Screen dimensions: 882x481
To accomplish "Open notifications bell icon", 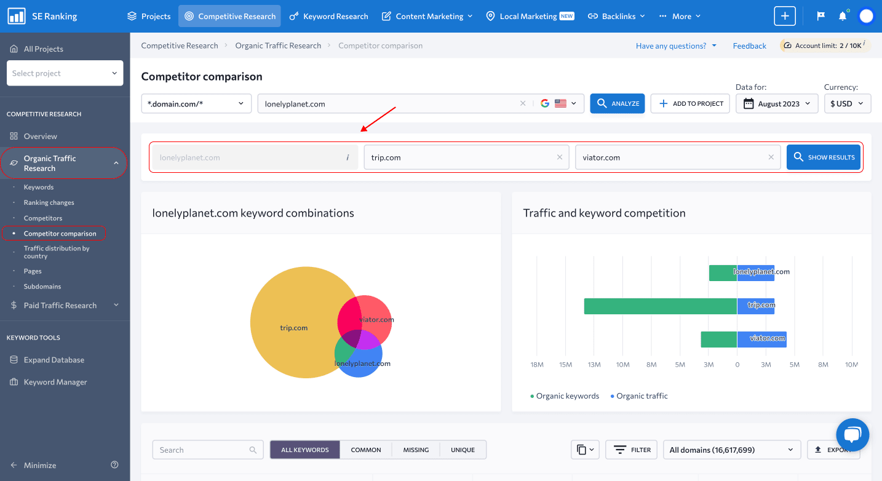I will click(x=843, y=16).
